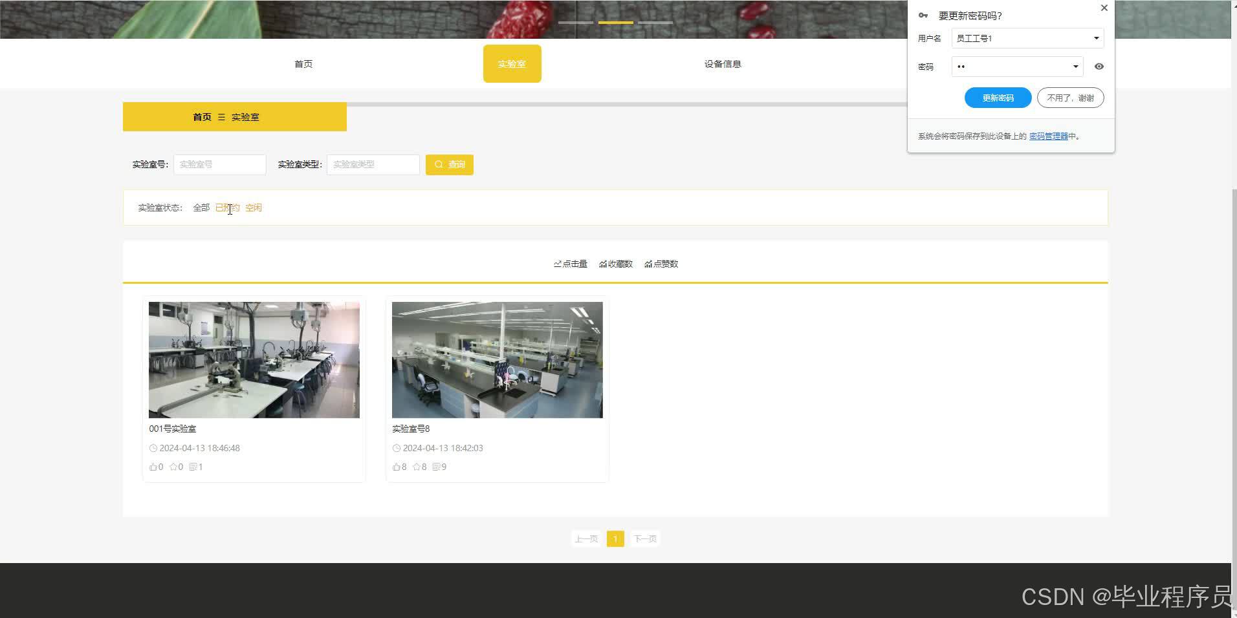Click the 点赞数 chart icon

click(648, 264)
